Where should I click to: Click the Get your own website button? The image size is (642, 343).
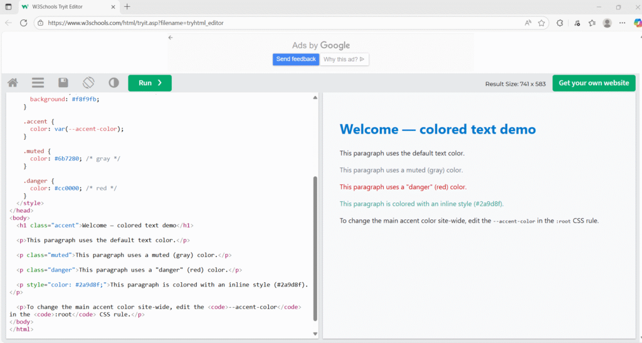pyautogui.click(x=593, y=83)
